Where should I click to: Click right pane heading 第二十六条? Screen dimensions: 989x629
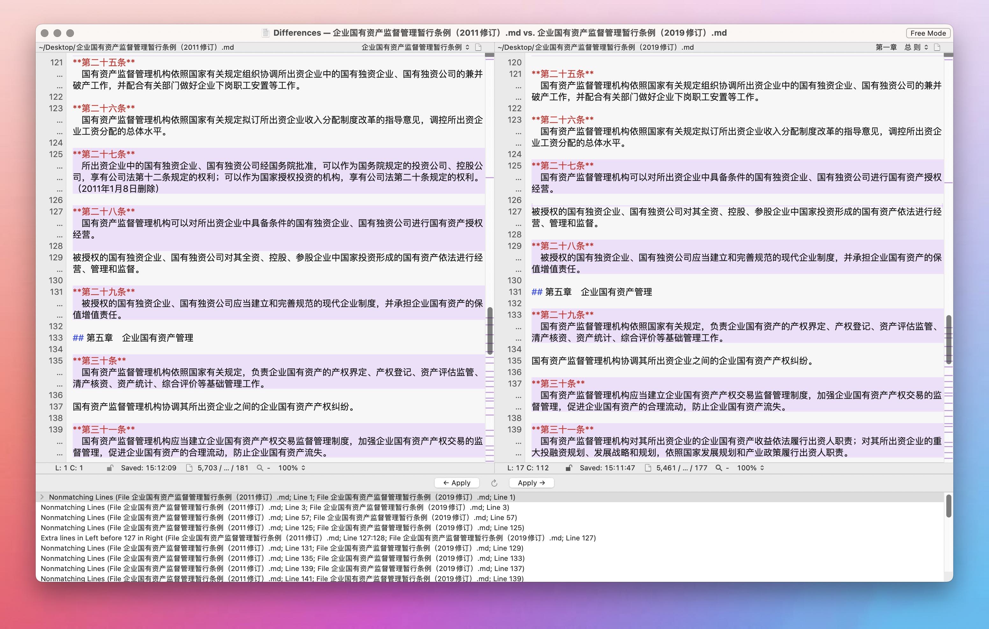pos(563,119)
